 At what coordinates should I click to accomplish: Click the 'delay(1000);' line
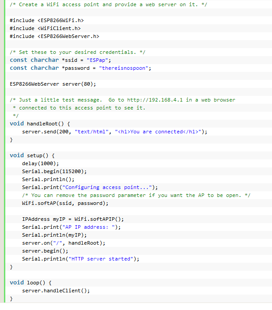(41, 163)
